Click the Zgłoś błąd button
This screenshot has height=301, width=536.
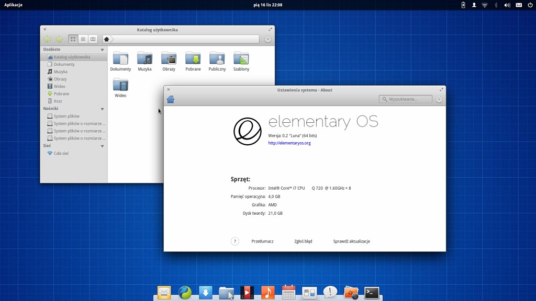coord(303,241)
